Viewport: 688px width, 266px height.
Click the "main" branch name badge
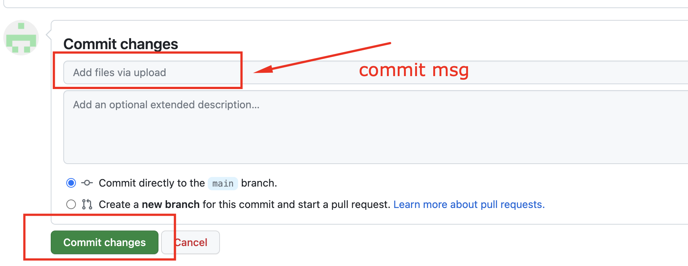[223, 184]
